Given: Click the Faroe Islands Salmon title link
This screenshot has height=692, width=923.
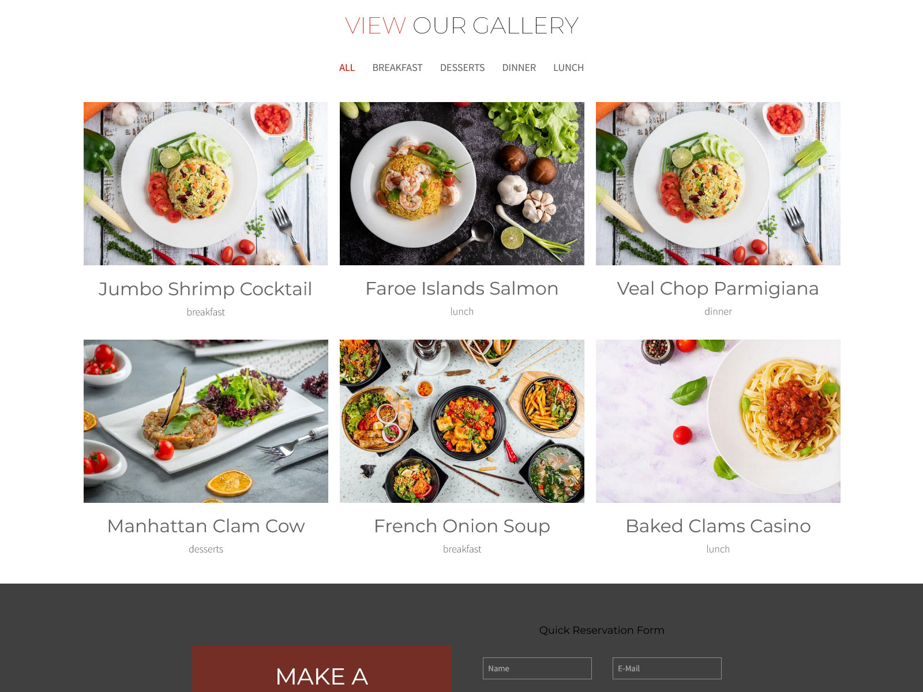Looking at the screenshot, I should pyautogui.click(x=461, y=288).
